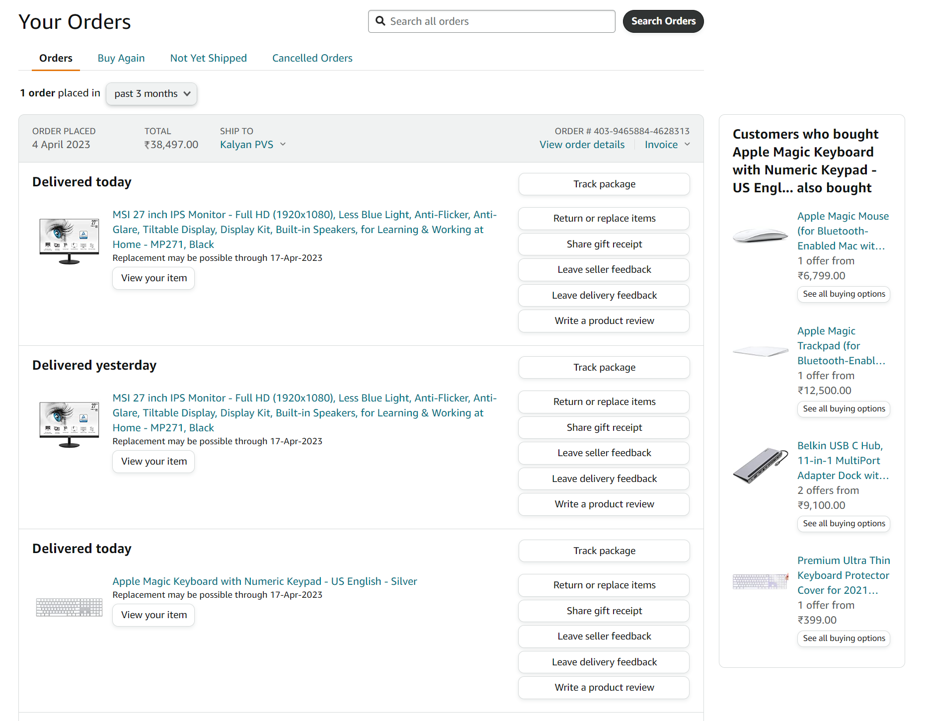Click Apple Magic Keyboard order thumbnail
The image size is (930, 721).
click(69, 607)
